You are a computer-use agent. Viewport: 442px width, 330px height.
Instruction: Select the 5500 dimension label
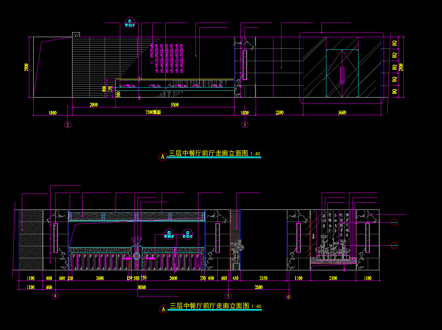(x=175, y=105)
